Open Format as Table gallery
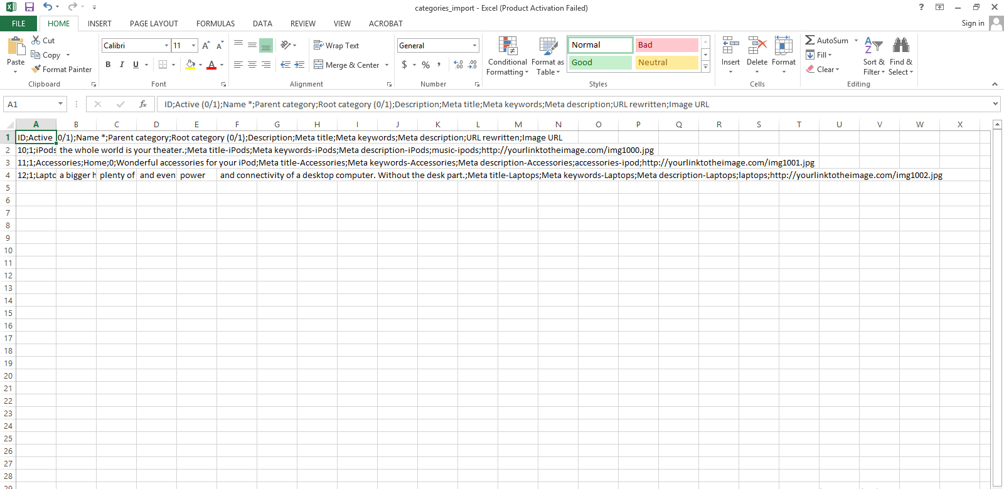 pos(548,56)
